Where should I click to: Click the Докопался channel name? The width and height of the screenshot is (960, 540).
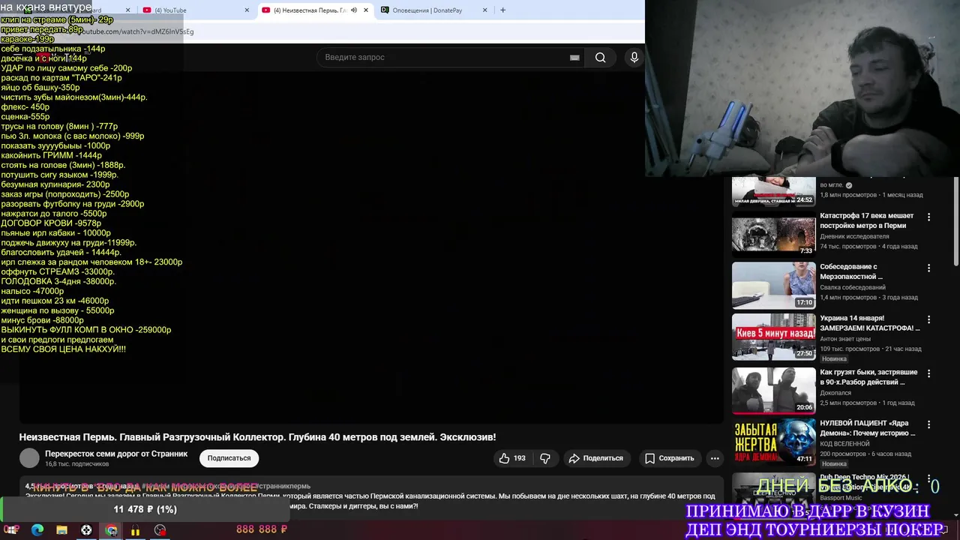pyautogui.click(x=835, y=392)
